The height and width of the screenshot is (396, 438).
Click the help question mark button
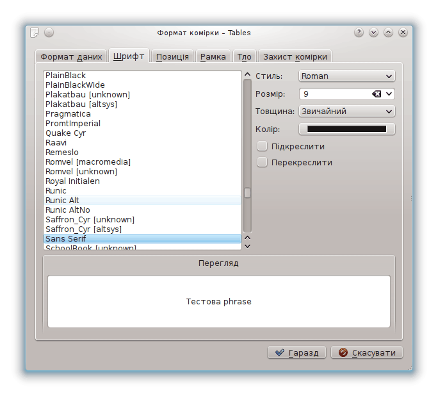click(x=359, y=33)
